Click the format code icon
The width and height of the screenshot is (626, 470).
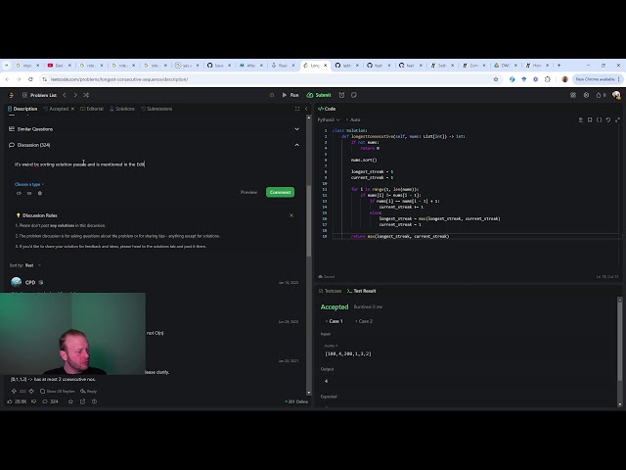tap(581, 119)
